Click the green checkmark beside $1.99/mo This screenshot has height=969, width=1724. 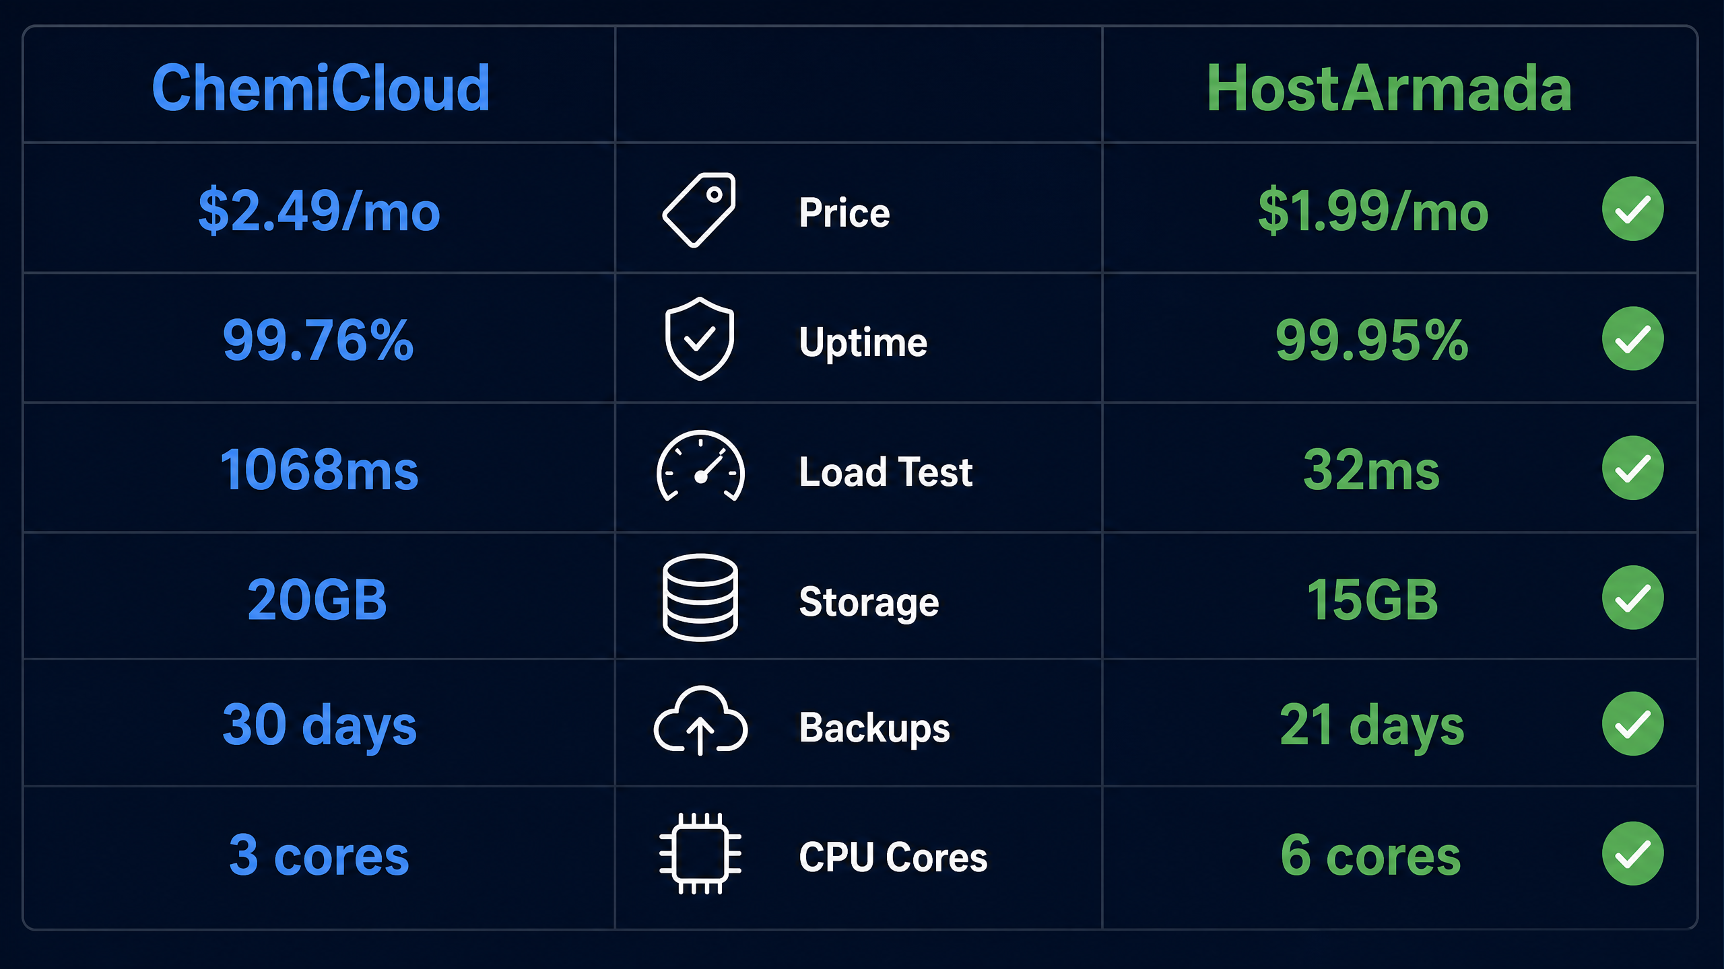[x=1632, y=209]
